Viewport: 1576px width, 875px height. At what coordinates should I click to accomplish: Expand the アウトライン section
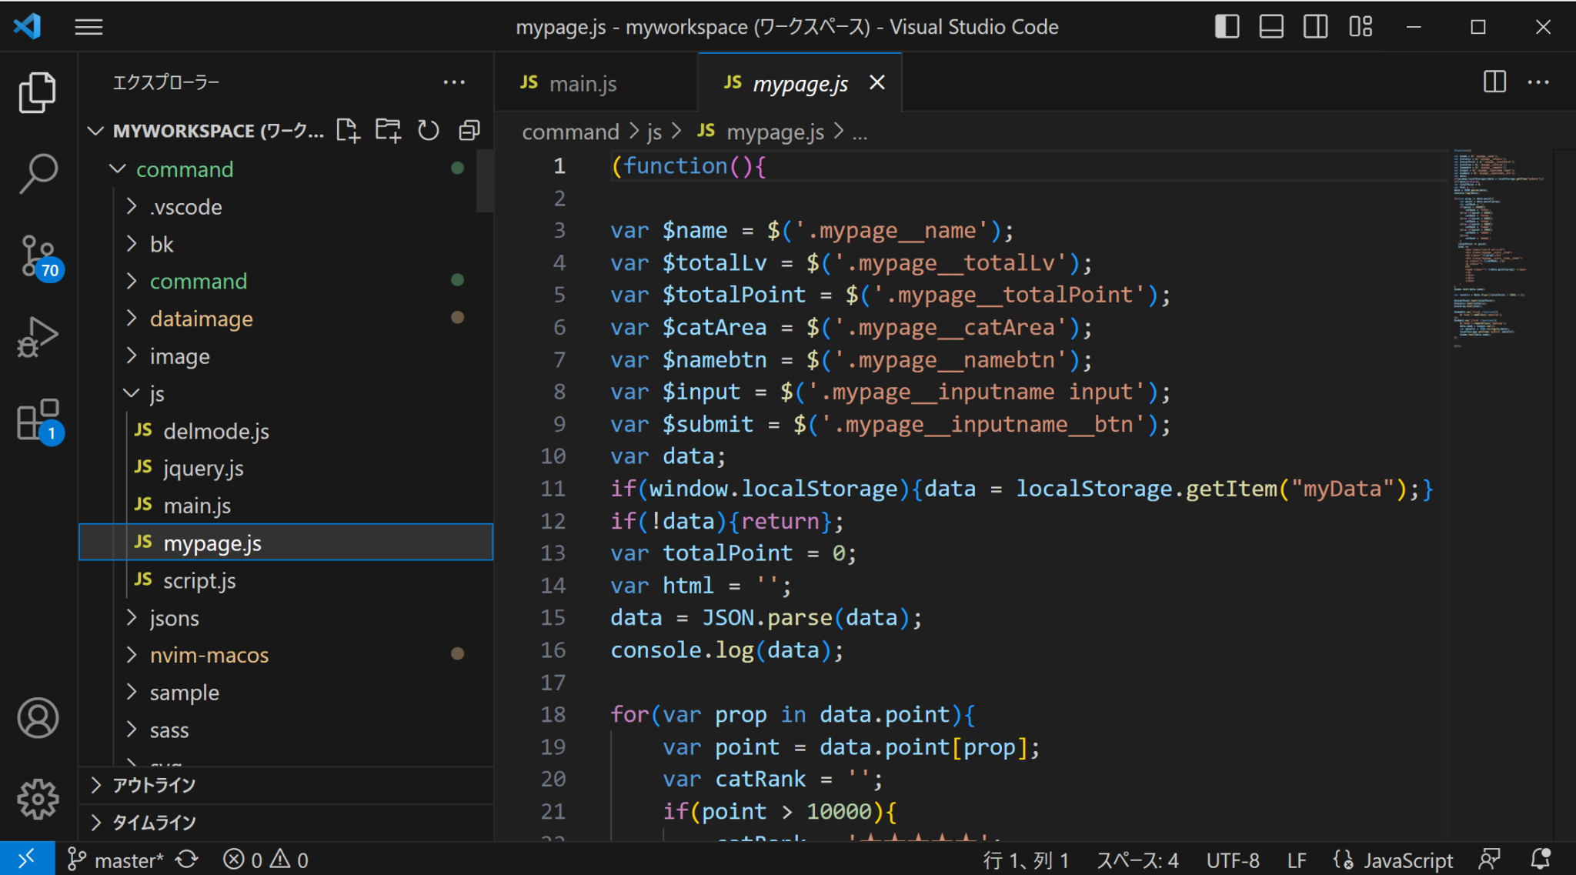click(154, 785)
